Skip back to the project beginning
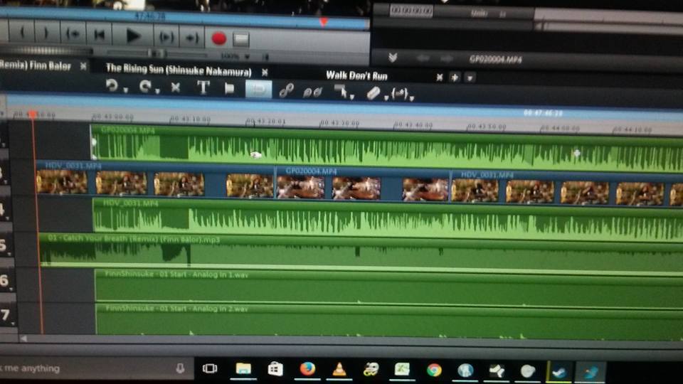 tap(100, 35)
